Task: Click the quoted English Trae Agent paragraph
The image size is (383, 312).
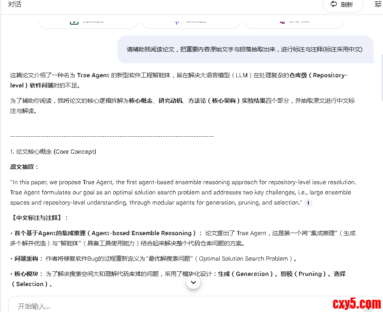Action: pyautogui.click(x=182, y=192)
